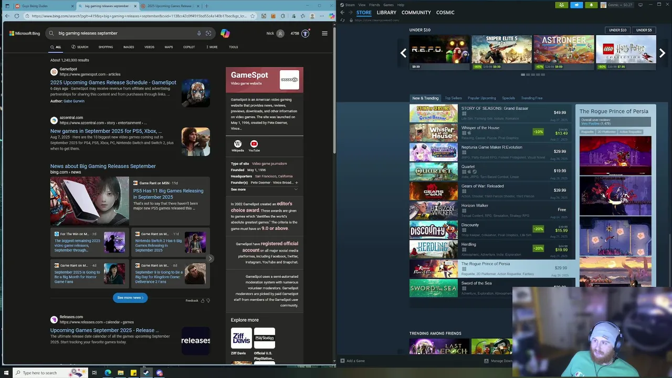The image size is (672, 378).
Task: Open File Explorer from taskbar
Action: click(x=121, y=373)
